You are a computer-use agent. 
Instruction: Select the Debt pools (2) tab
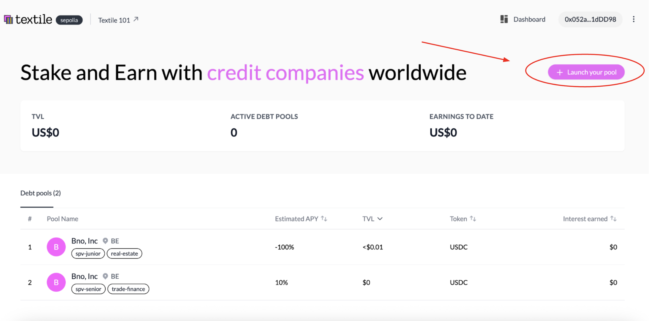(x=41, y=193)
